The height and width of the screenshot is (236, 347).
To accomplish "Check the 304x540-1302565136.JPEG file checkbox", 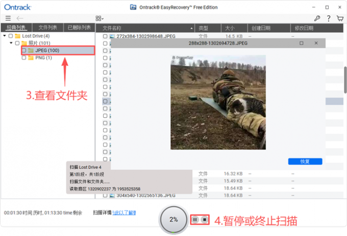I will coord(105,195).
